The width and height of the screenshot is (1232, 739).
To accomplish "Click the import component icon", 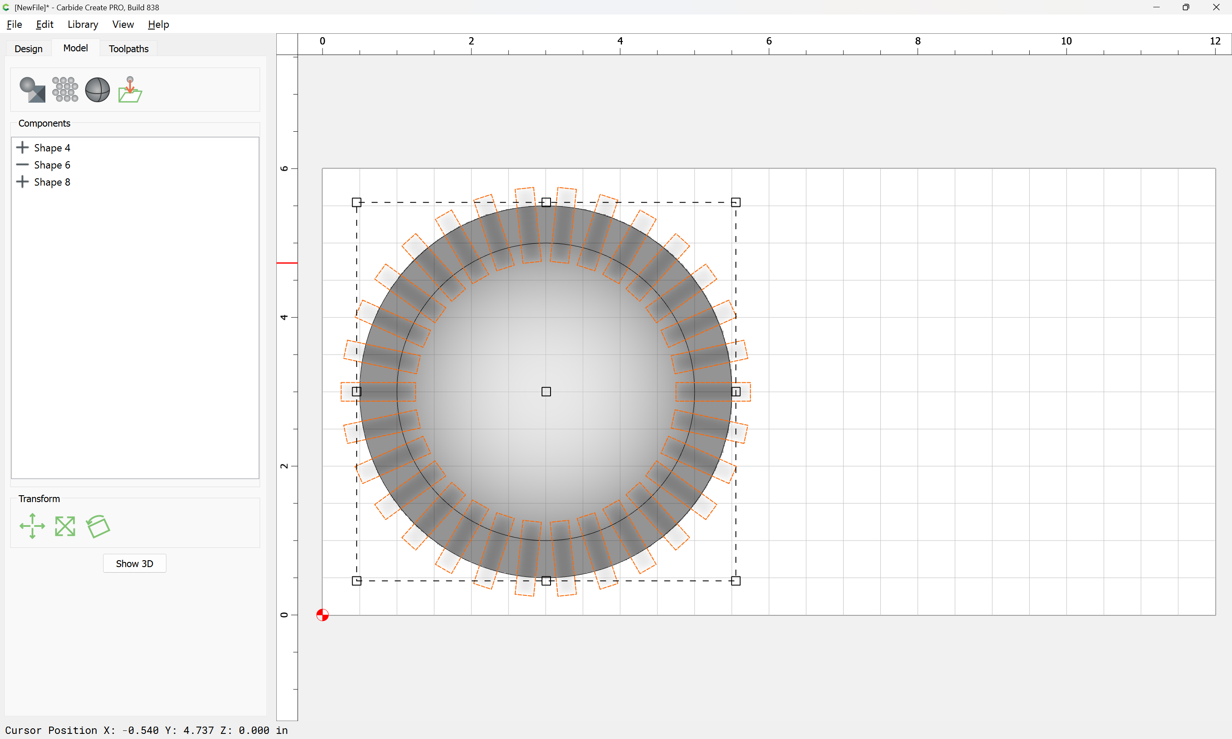I will pyautogui.click(x=130, y=90).
